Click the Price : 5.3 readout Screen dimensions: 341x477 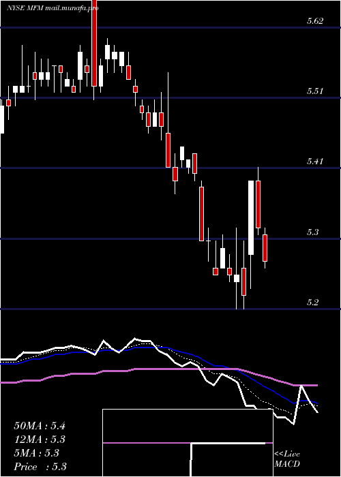[40, 467]
